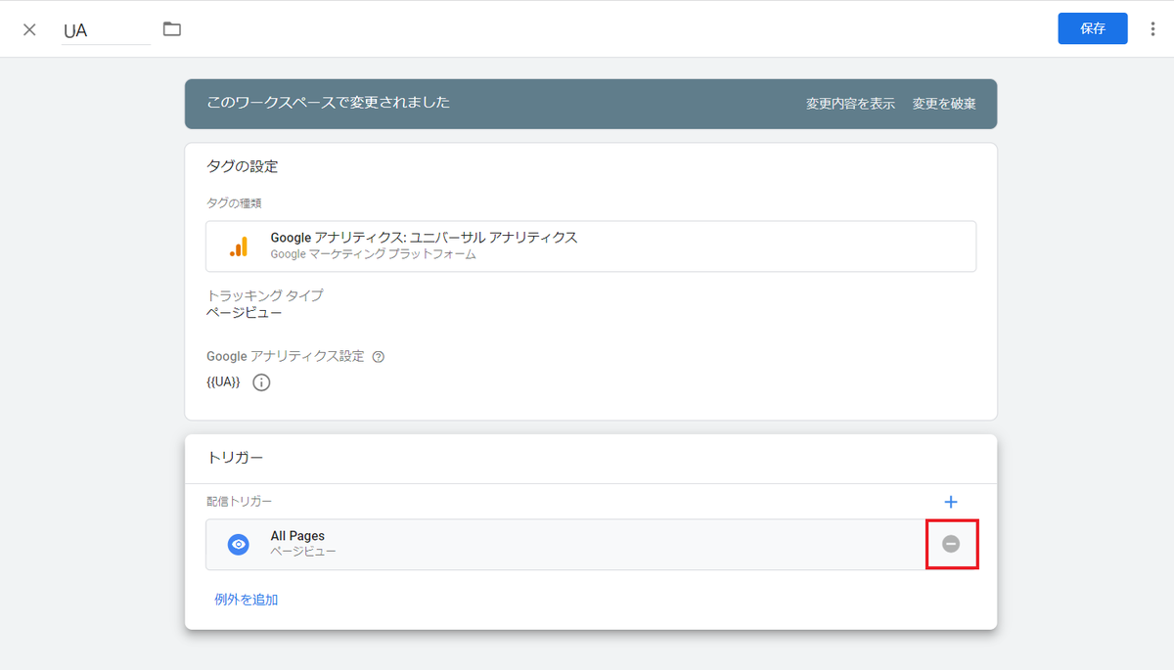This screenshot has width=1174, height=670.
Task: Add a firing trigger with the plus icon
Action: [x=951, y=502]
